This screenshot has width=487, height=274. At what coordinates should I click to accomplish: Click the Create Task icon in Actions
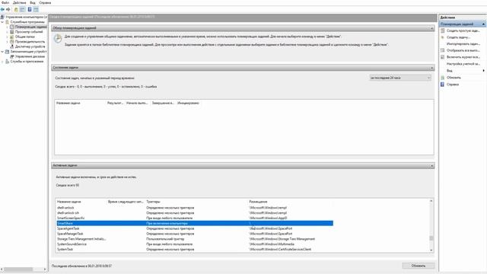tap(443, 37)
